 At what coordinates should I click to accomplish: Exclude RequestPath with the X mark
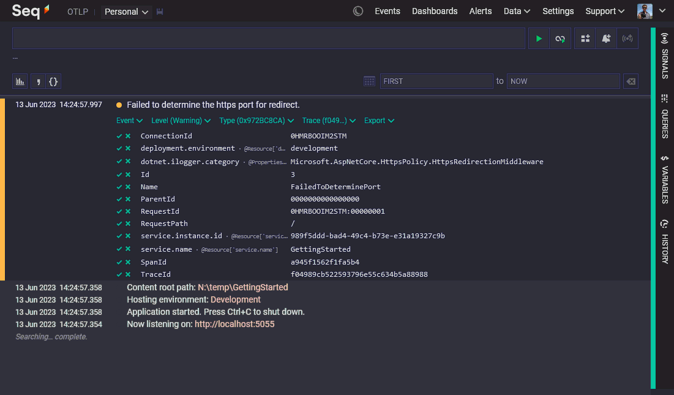[128, 224]
